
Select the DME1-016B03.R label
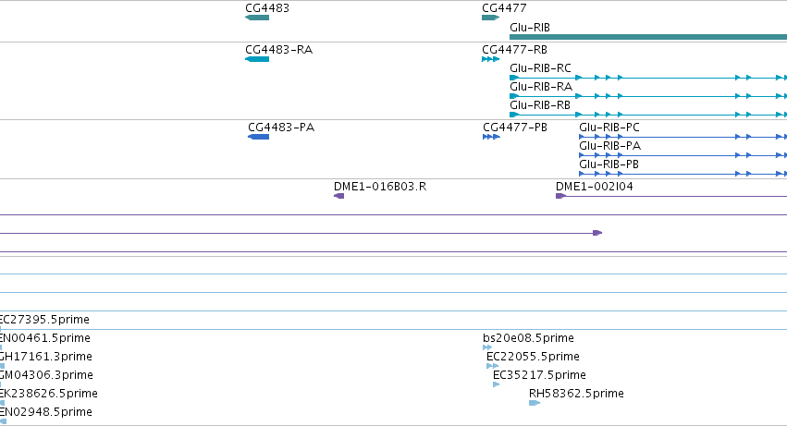380,187
